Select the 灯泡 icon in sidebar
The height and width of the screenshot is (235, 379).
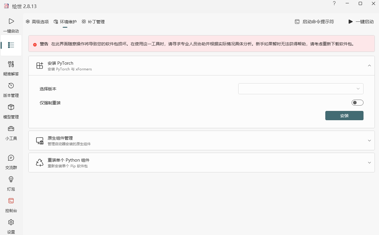click(x=11, y=183)
